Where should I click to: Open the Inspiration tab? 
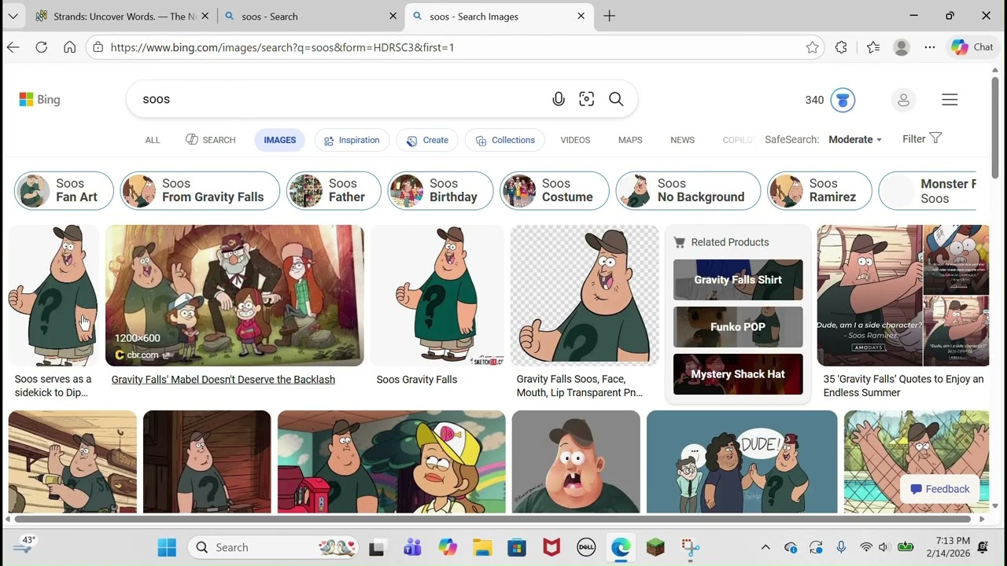coord(352,140)
